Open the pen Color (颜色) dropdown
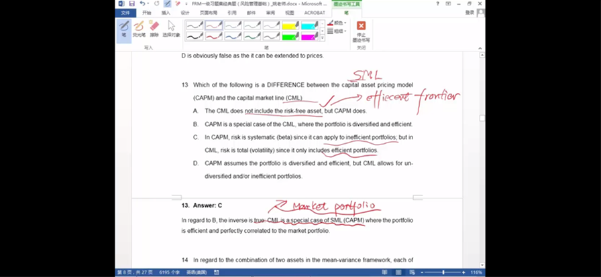The image size is (601, 277). tap(337, 23)
